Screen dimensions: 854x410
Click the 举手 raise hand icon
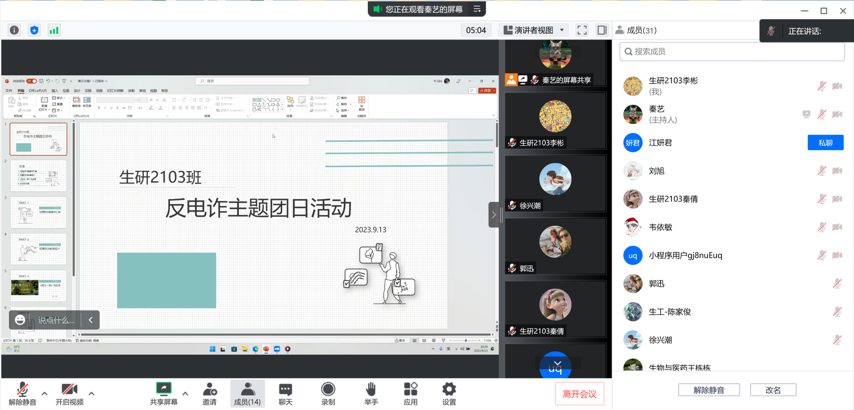[371, 394]
